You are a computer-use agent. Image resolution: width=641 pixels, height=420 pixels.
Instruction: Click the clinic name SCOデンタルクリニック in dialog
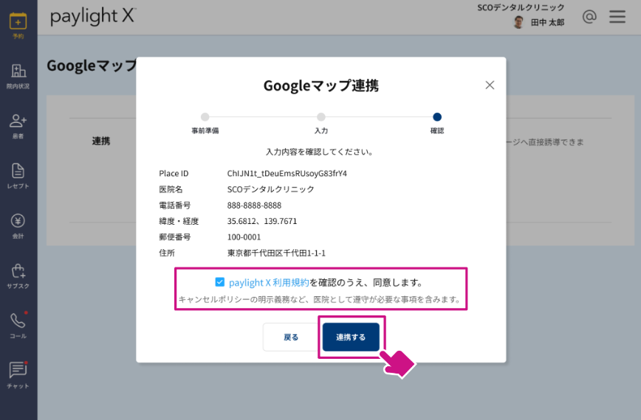point(270,189)
